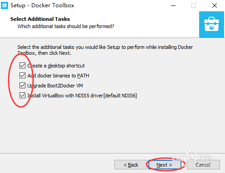Click the 'Select Additional Tasks' heading
225x173 pixels.
[x=40, y=19]
